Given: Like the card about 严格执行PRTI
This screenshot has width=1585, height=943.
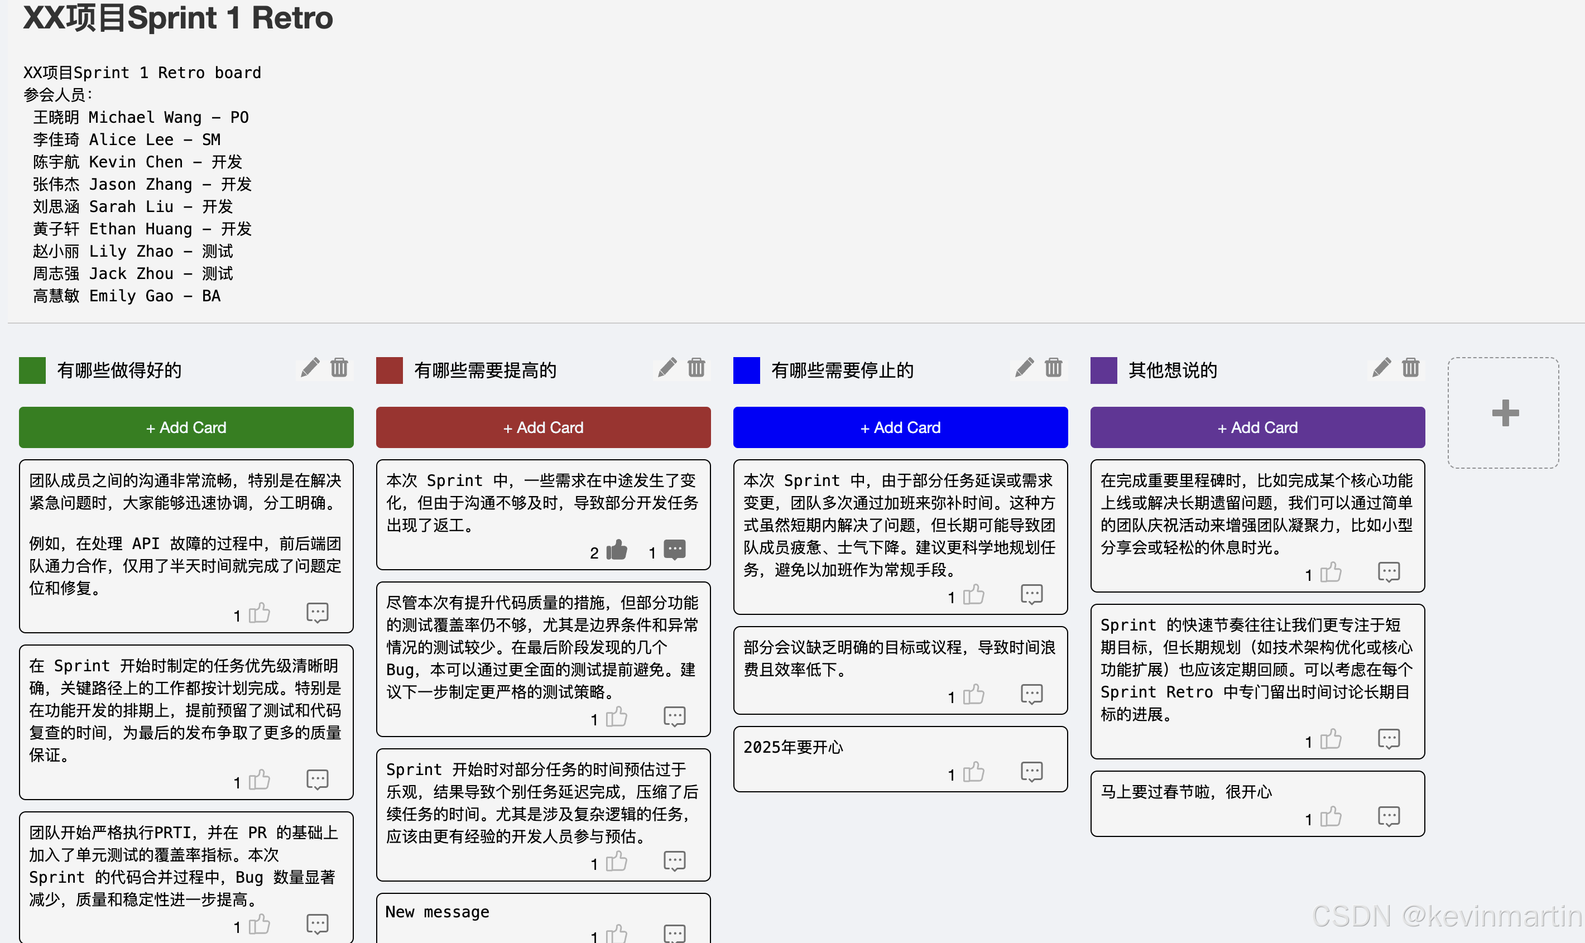Looking at the screenshot, I should [260, 925].
